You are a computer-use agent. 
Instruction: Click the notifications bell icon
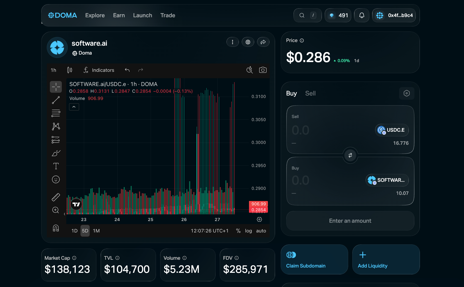(x=362, y=15)
